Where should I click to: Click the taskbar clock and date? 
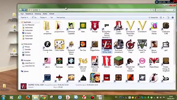point(171,97)
